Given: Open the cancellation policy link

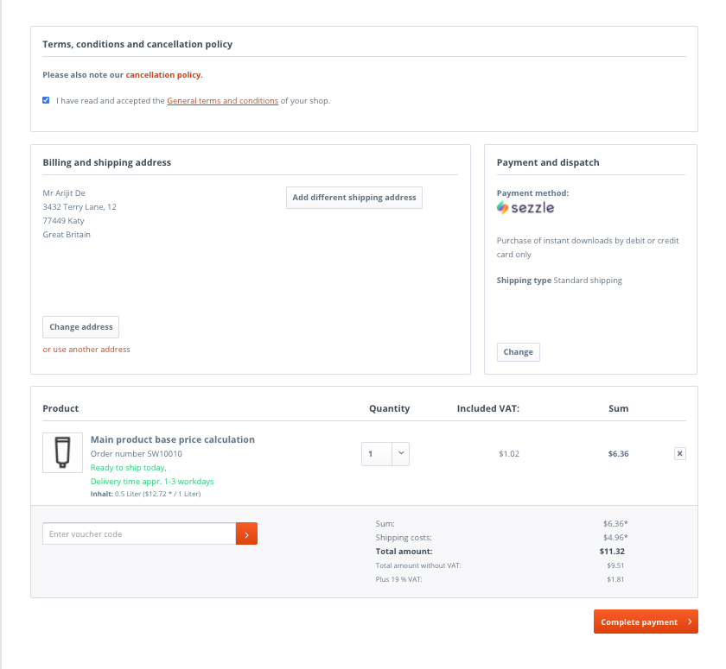Looking at the screenshot, I should pyautogui.click(x=164, y=75).
